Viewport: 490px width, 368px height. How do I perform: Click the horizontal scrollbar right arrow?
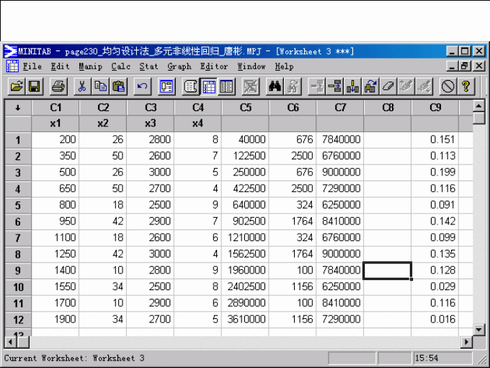(x=466, y=341)
